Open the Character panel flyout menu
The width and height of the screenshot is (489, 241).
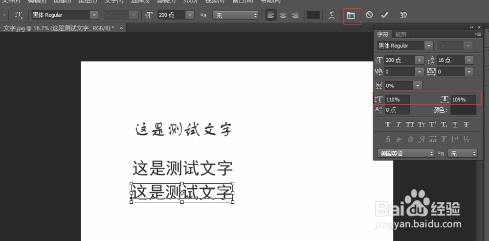(x=478, y=34)
